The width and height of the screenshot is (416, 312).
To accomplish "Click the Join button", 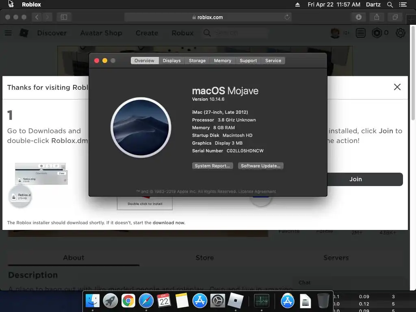I will tap(365, 179).
